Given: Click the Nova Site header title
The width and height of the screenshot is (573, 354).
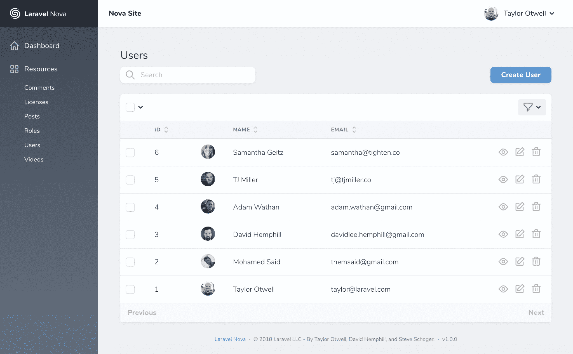Looking at the screenshot, I should (125, 13).
